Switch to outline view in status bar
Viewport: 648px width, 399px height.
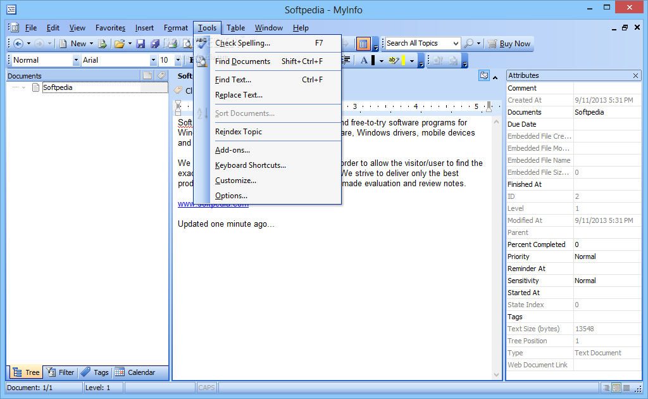606,388
